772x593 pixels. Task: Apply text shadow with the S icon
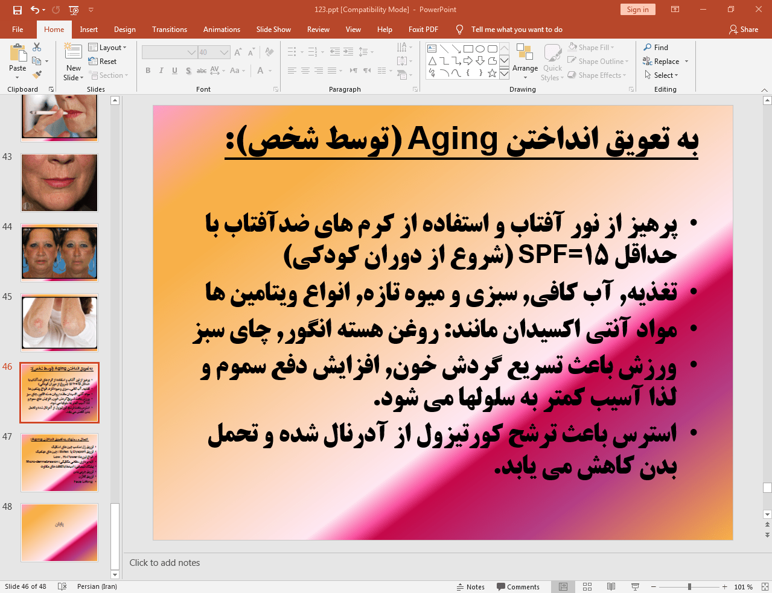[188, 71]
